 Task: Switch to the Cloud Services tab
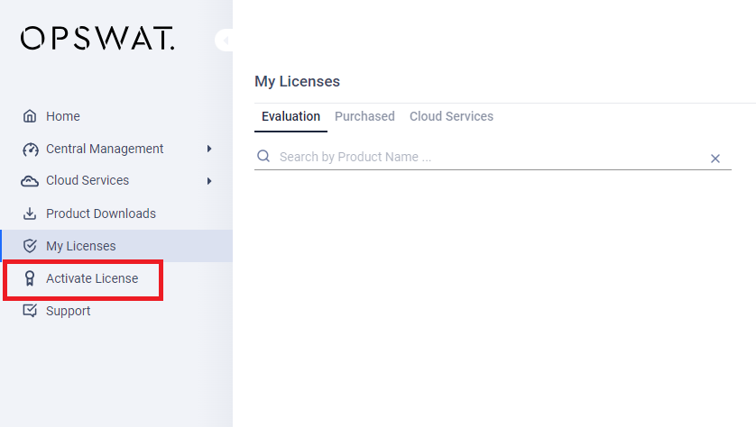click(451, 116)
